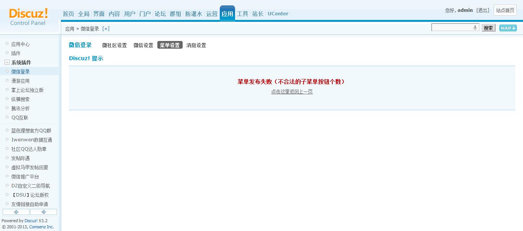Open the 防灌水 top menu
The image size is (523, 231).
[194, 14]
